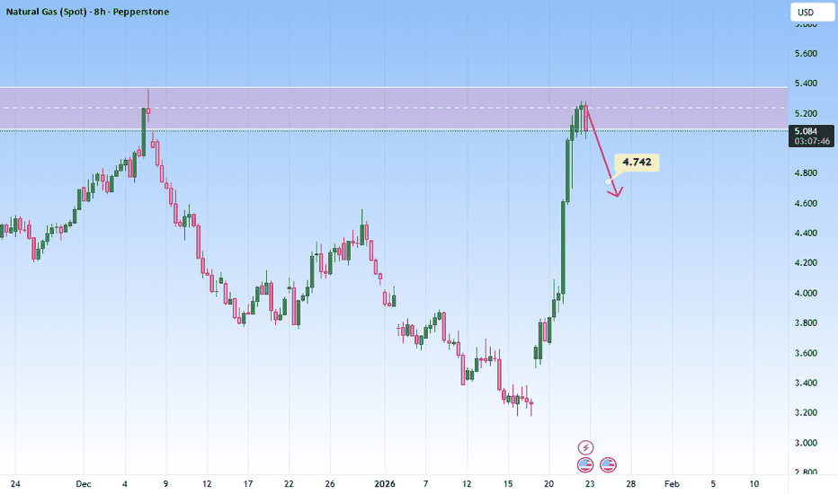Screen dimensions: 838x494
Task: Click the red arrow's tip near 4.742
Action: coord(616,194)
